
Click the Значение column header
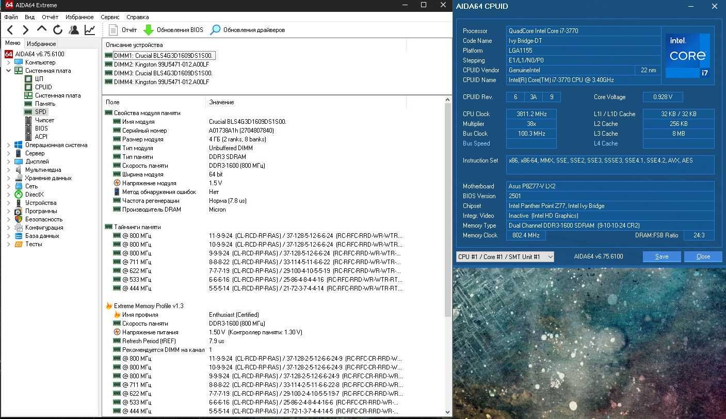[x=306, y=102]
